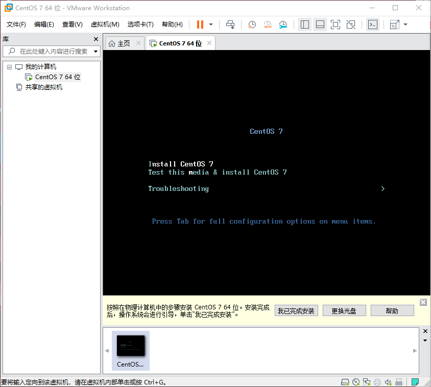Open the 编辑(E) menu

point(44,25)
